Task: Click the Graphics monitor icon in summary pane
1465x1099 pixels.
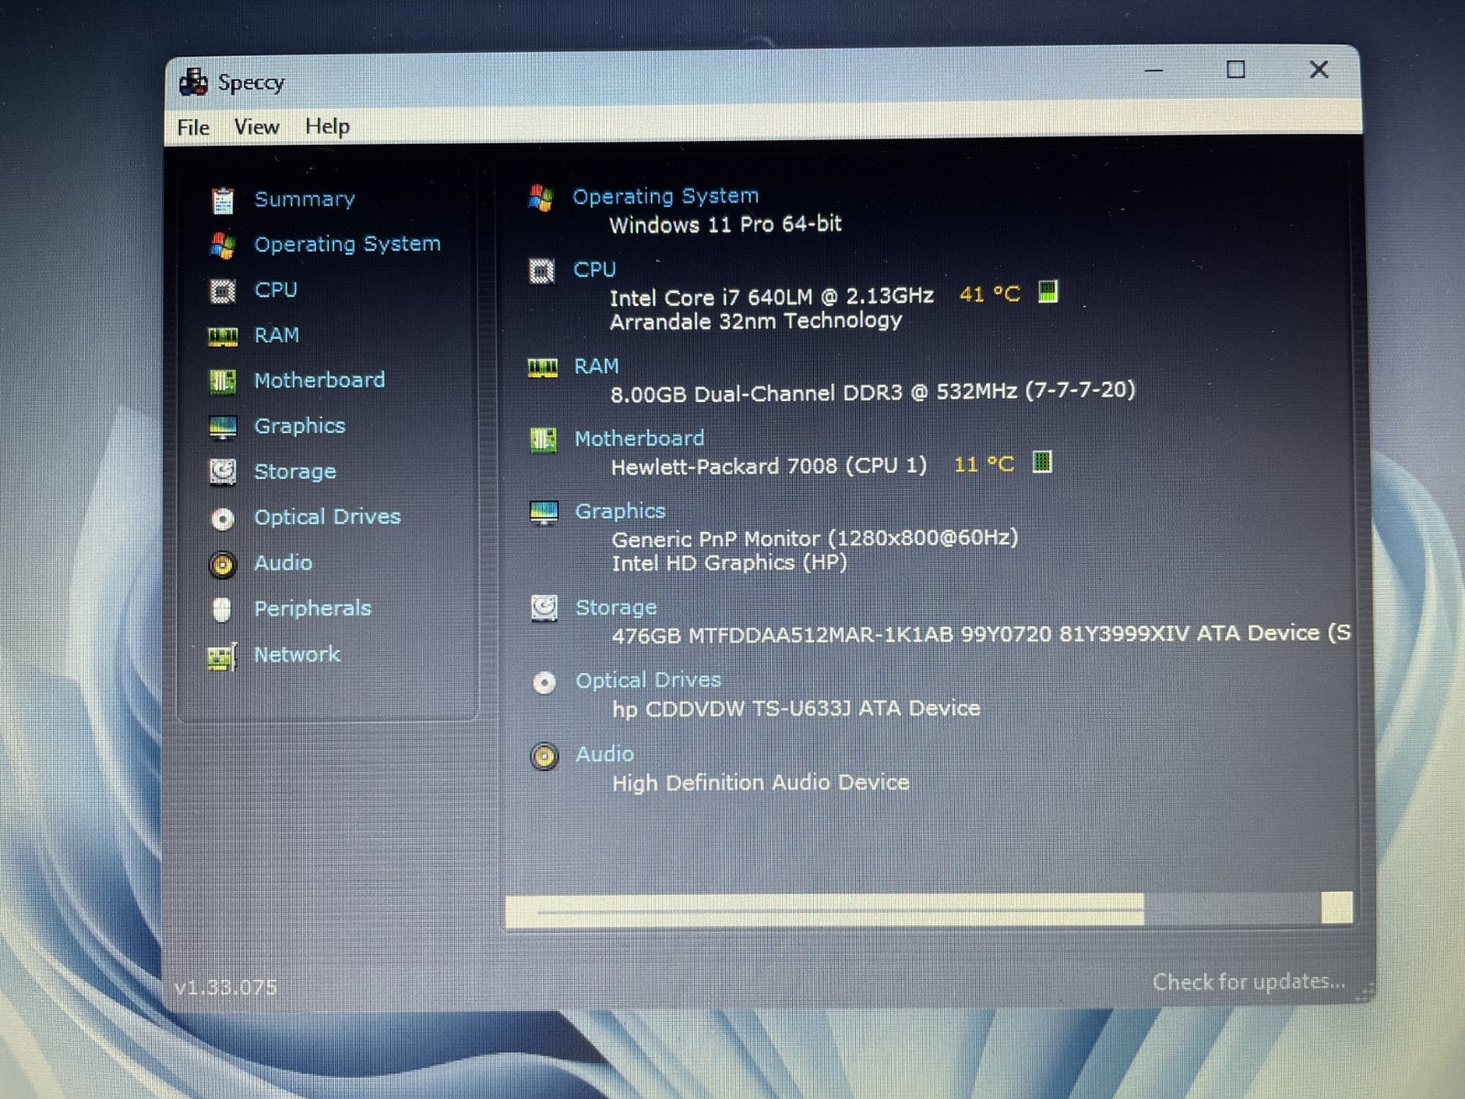Action: tap(544, 513)
